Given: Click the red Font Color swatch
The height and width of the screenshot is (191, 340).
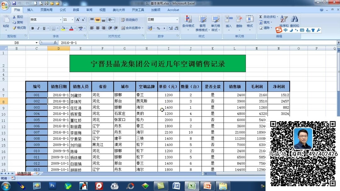Looking at the screenshot, I should point(71,28).
